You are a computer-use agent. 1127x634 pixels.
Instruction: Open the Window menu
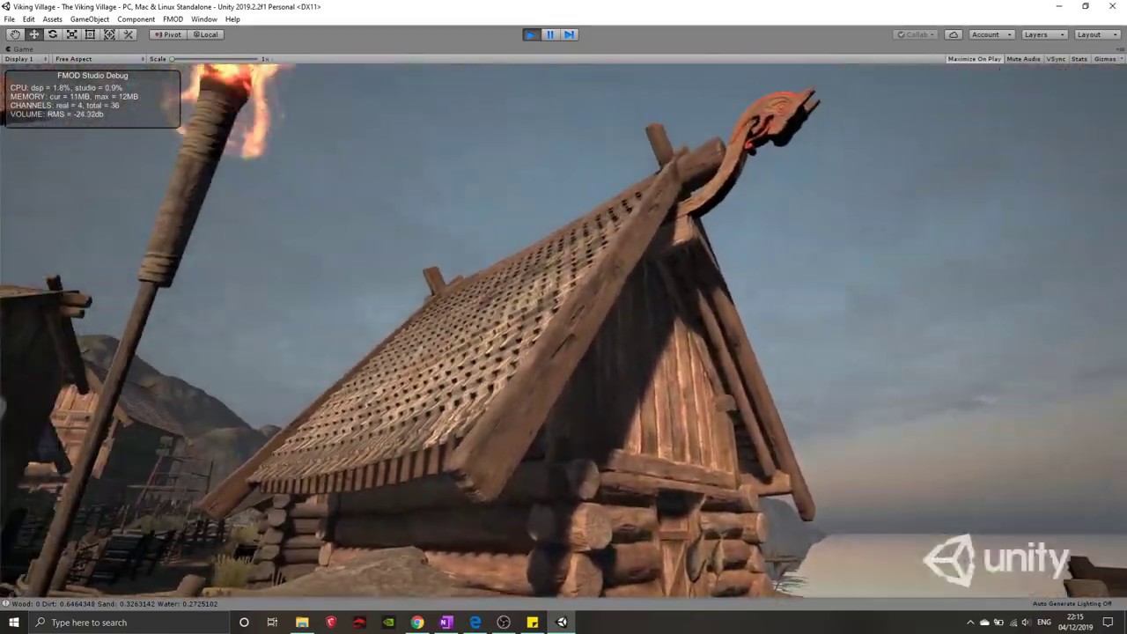pyautogui.click(x=204, y=19)
